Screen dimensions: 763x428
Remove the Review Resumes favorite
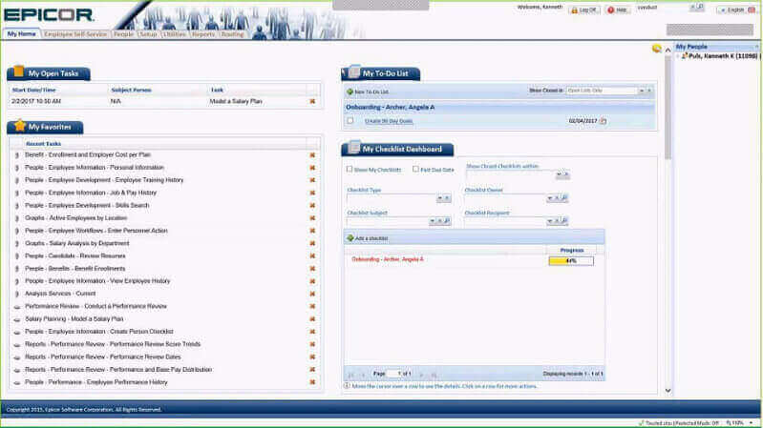312,256
